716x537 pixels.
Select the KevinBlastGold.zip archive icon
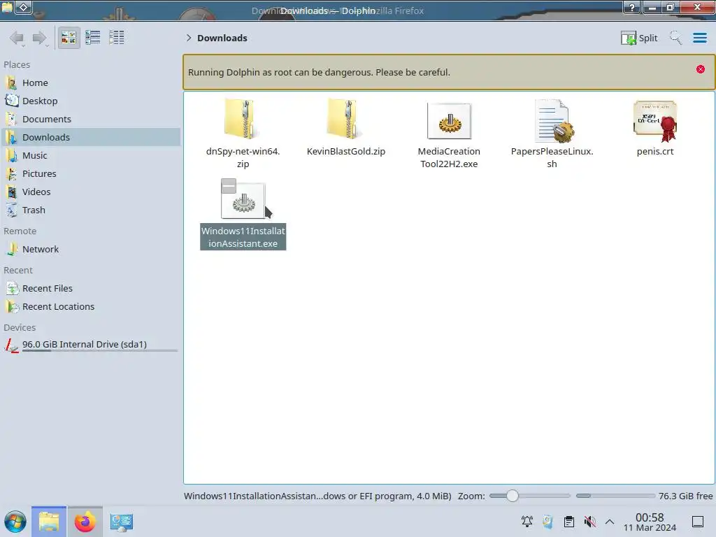(345, 120)
